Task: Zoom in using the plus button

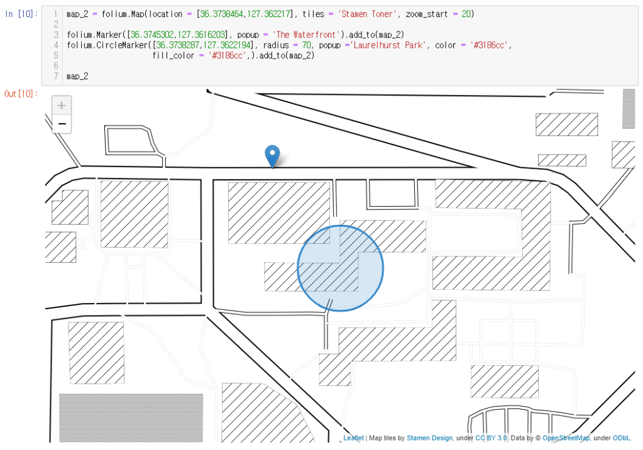Action: 62,106
